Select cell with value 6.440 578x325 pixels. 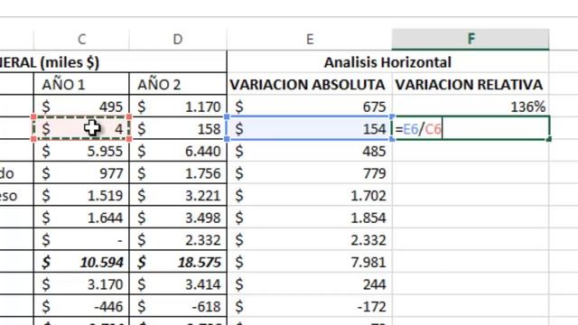[178, 151]
